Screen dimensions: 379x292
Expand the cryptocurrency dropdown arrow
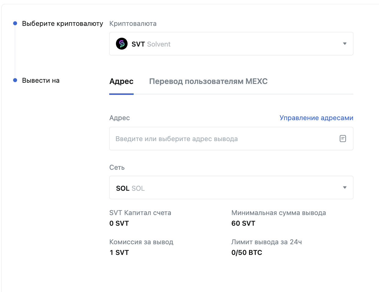345,44
